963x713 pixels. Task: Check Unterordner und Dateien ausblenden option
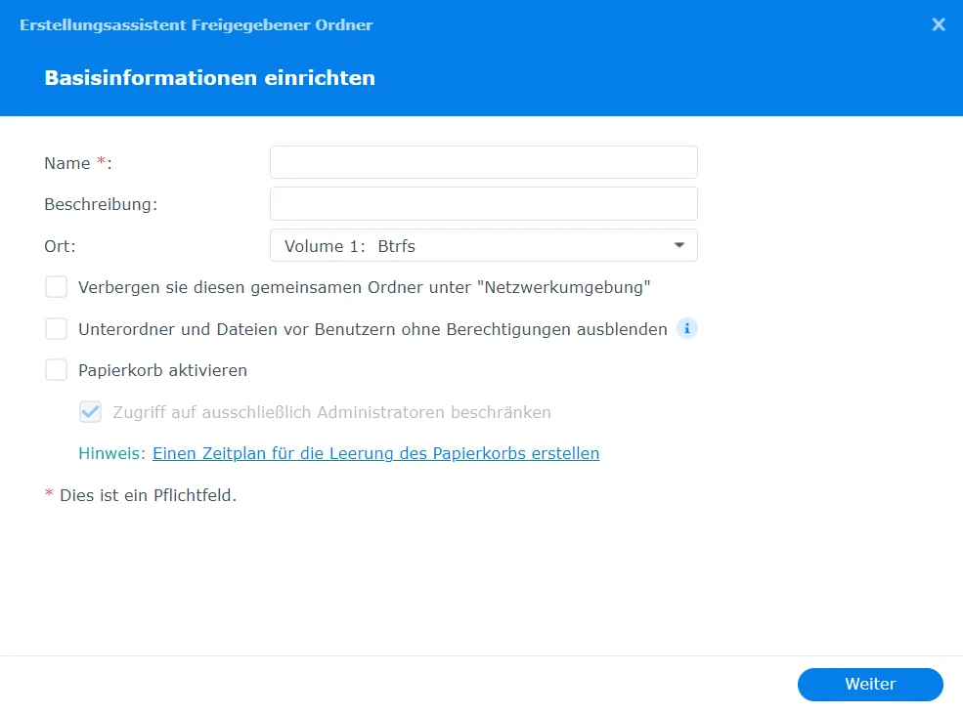coord(56,329)
